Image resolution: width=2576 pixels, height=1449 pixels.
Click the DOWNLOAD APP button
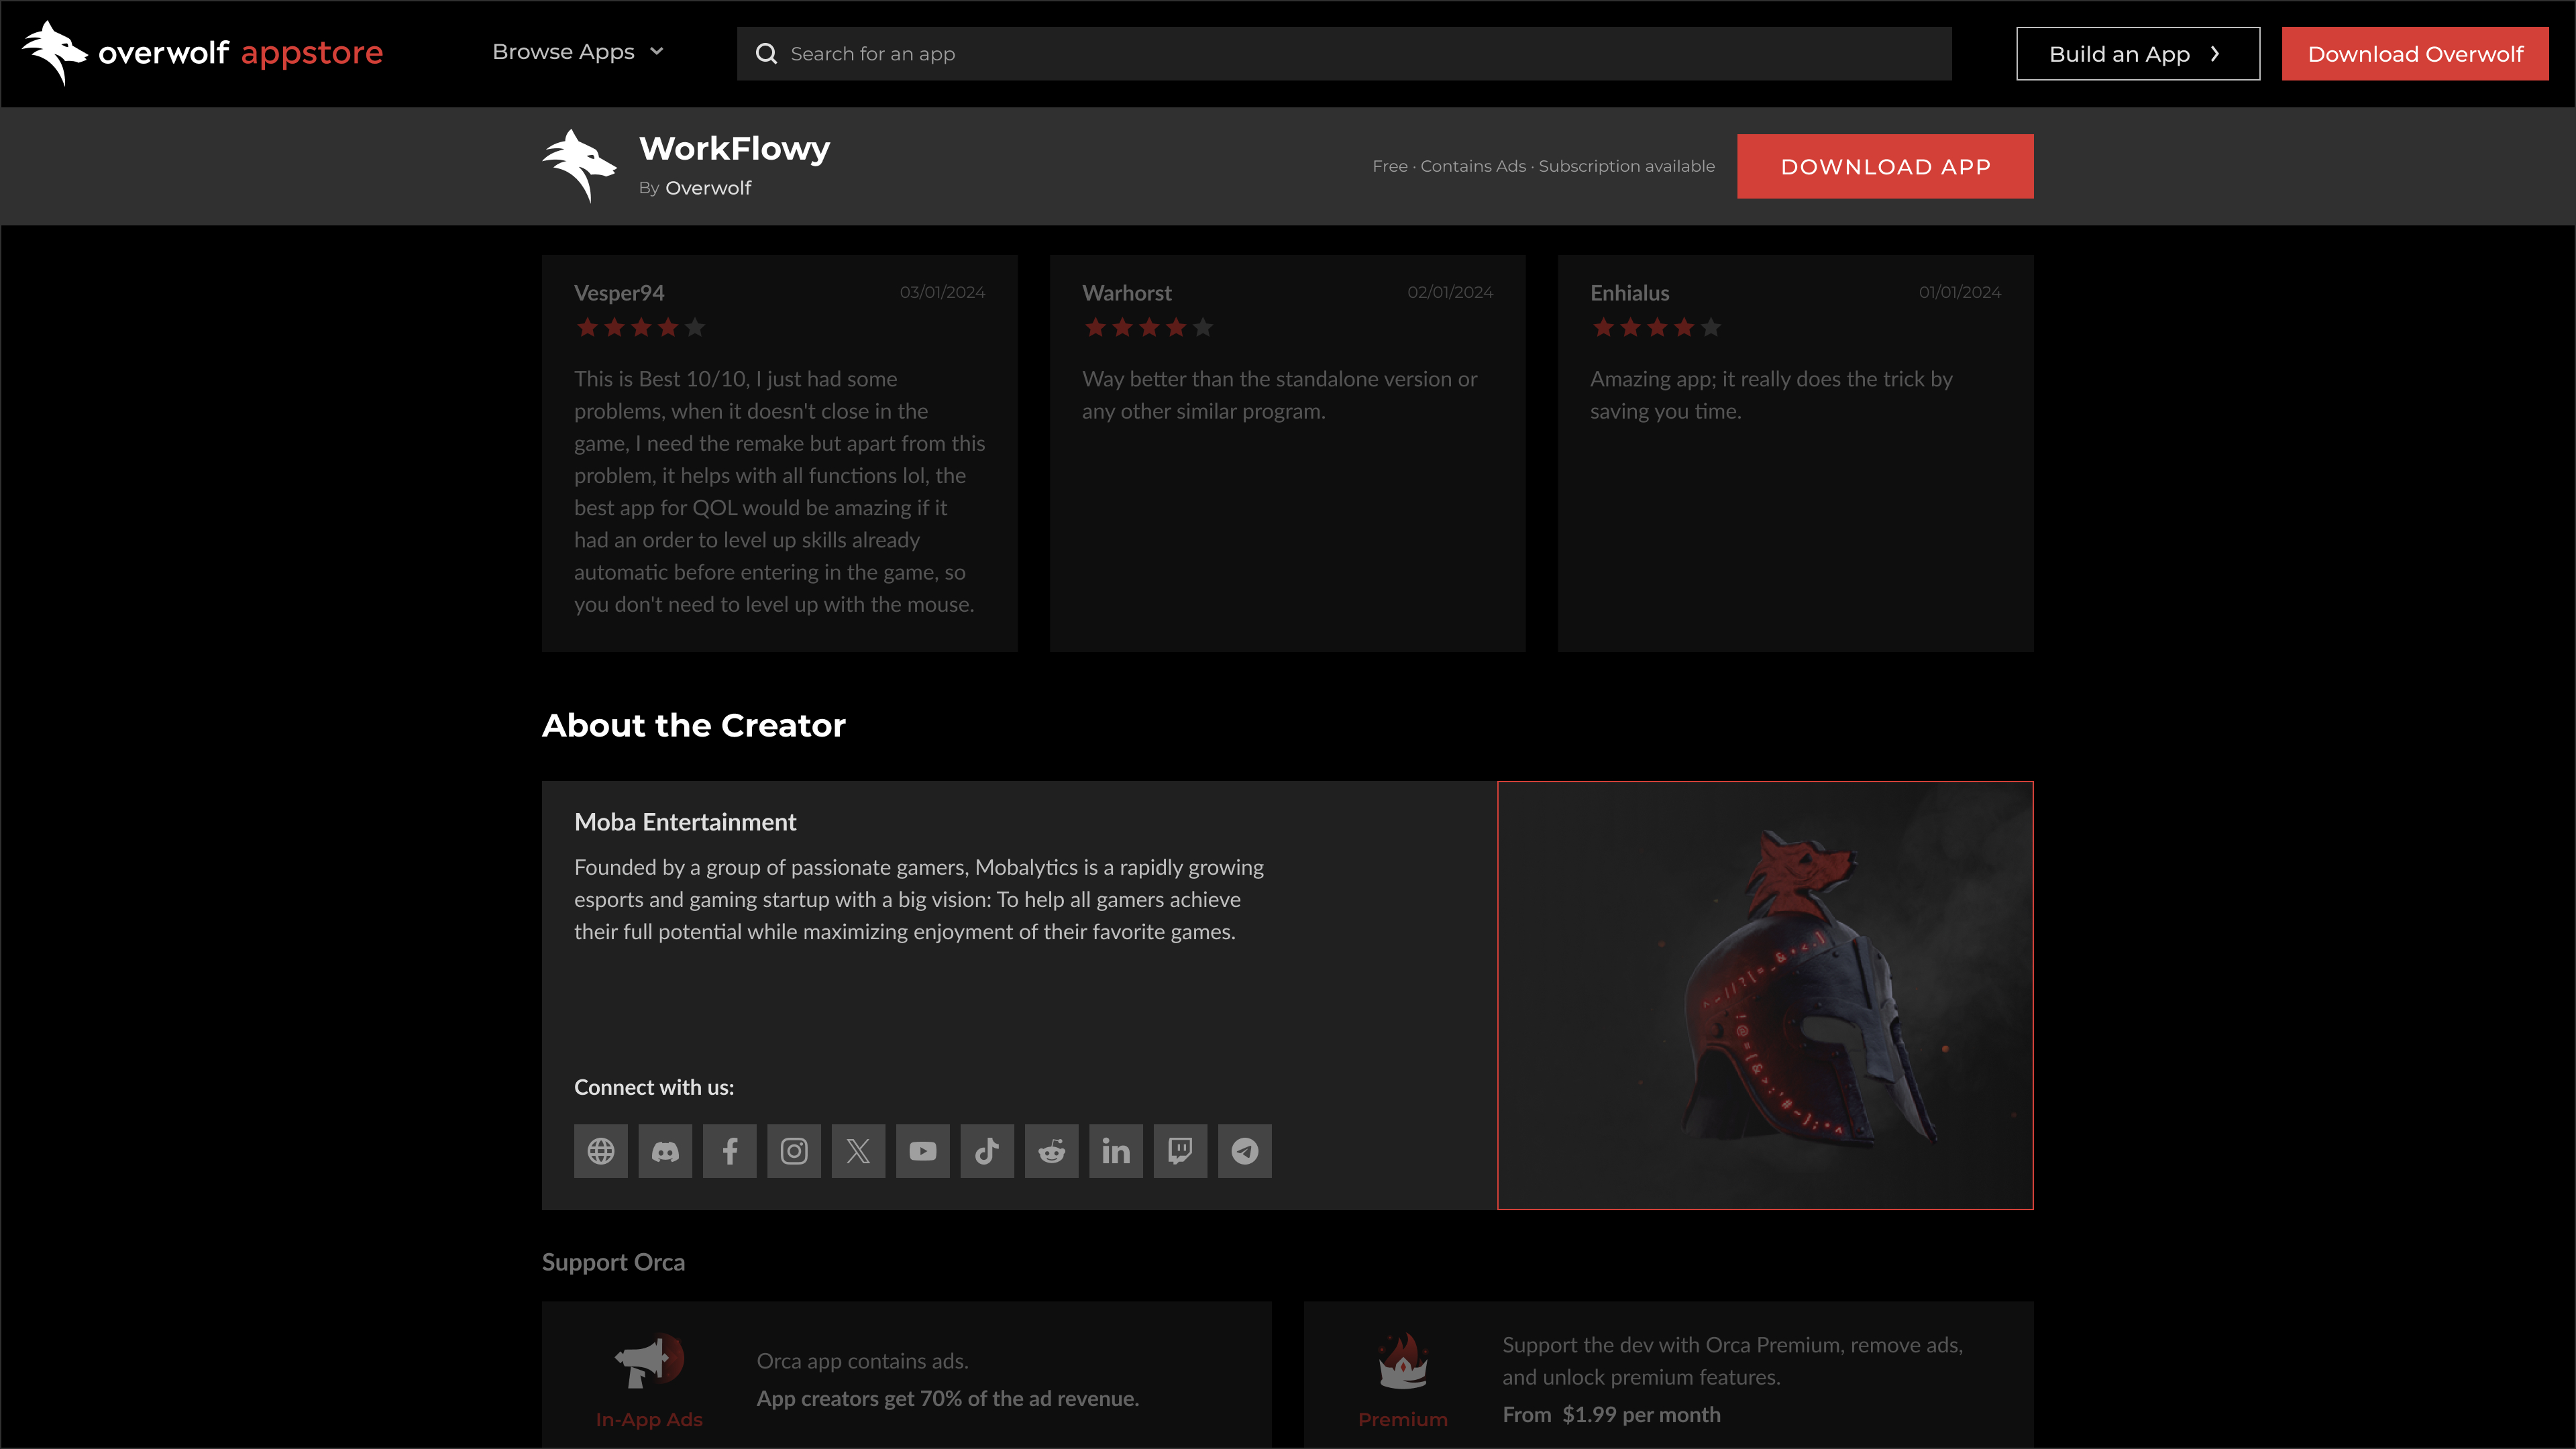coord(1885,166)
